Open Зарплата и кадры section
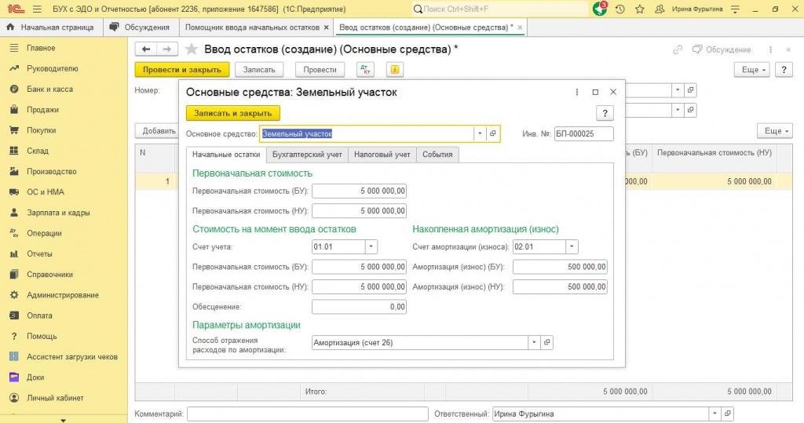 [58, 213]
